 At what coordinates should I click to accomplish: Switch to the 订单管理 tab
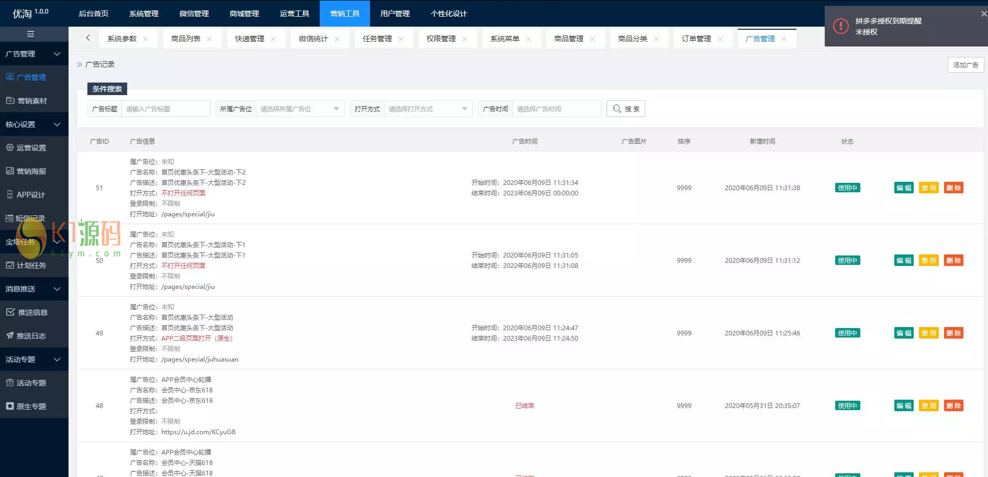696,39
